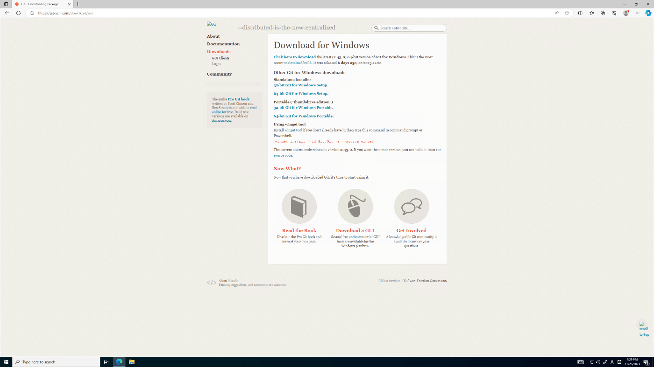The width and height of the screenshot is (654, 367).
Task: Open the network display tray icon
Action: click(592, 362)
